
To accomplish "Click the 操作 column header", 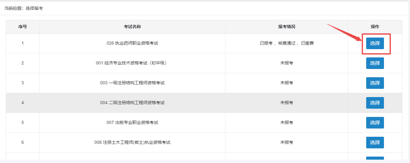I will click(375, 27).
